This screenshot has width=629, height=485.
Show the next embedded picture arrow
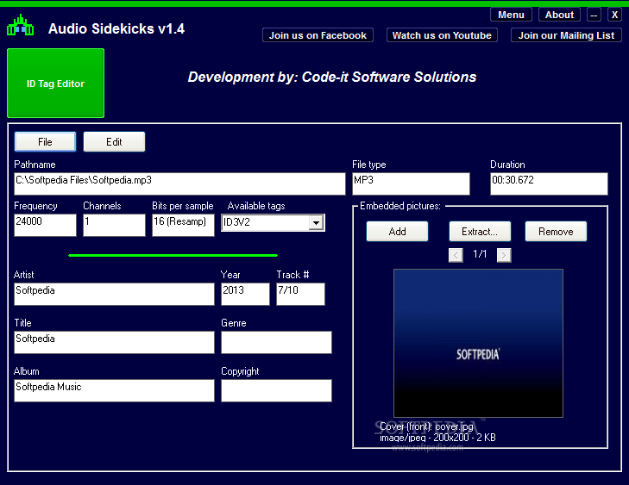click(504, 255)
